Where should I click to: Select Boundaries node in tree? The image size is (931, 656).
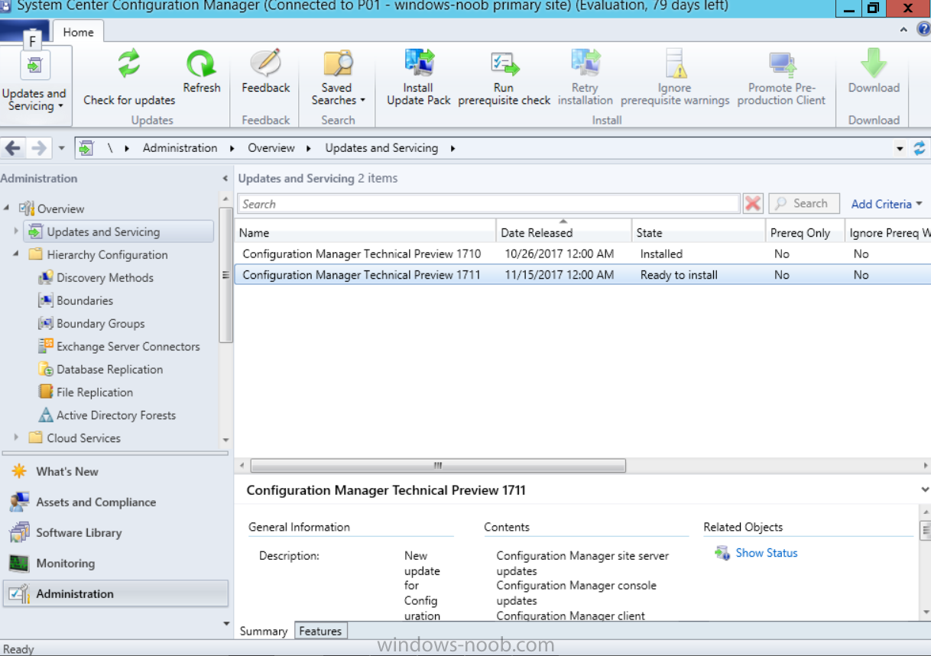pyautogui.click(x=84, y=301)
